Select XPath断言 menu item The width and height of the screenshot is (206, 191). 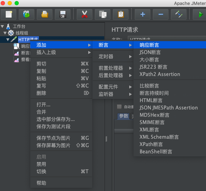170,144
